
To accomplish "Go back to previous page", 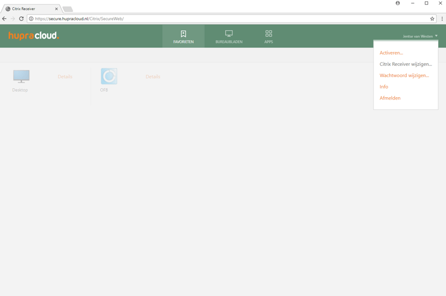I will pyautogui.click(x=4, y=18).
